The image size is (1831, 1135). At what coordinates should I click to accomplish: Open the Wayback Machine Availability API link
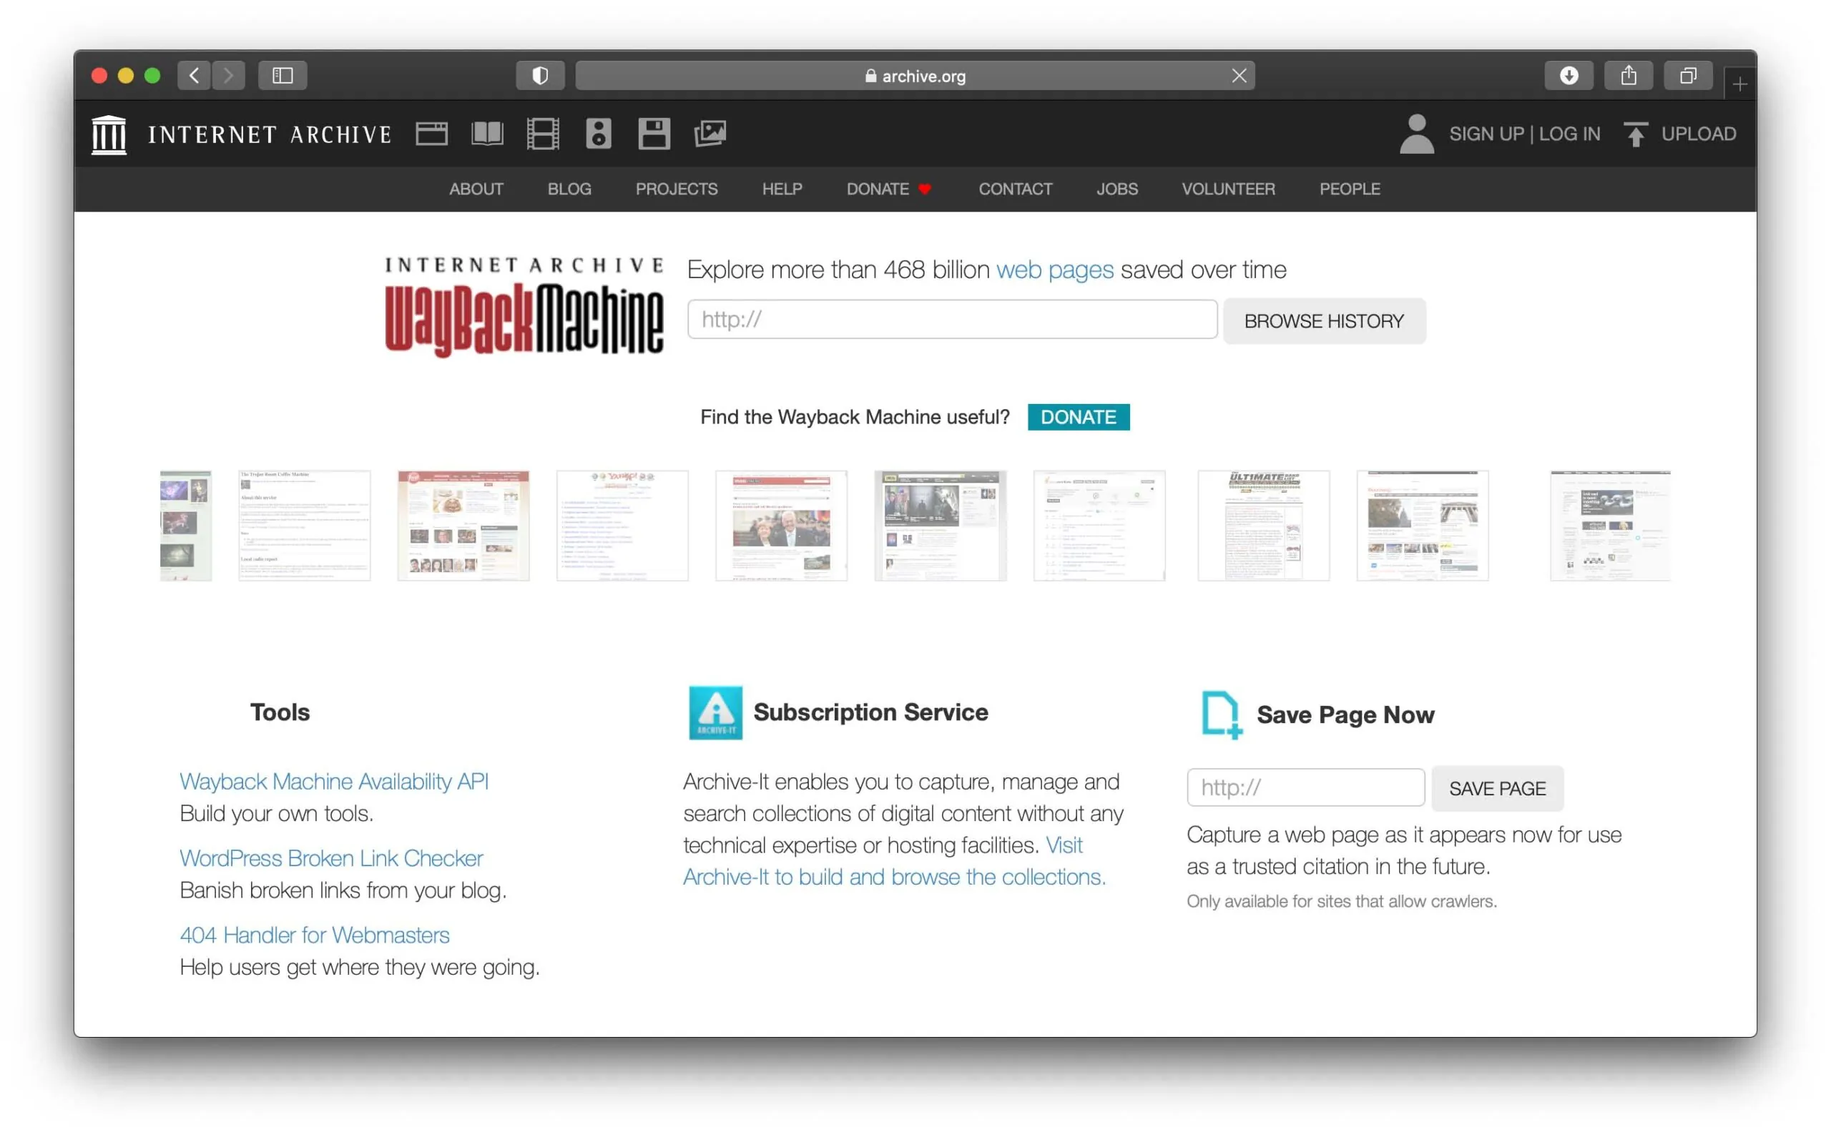pos(333,781)
